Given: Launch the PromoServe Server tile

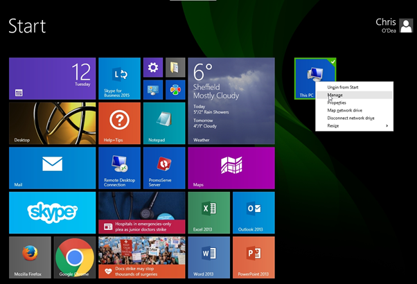Looking at the screenshot, I should [x=164, y=168].
